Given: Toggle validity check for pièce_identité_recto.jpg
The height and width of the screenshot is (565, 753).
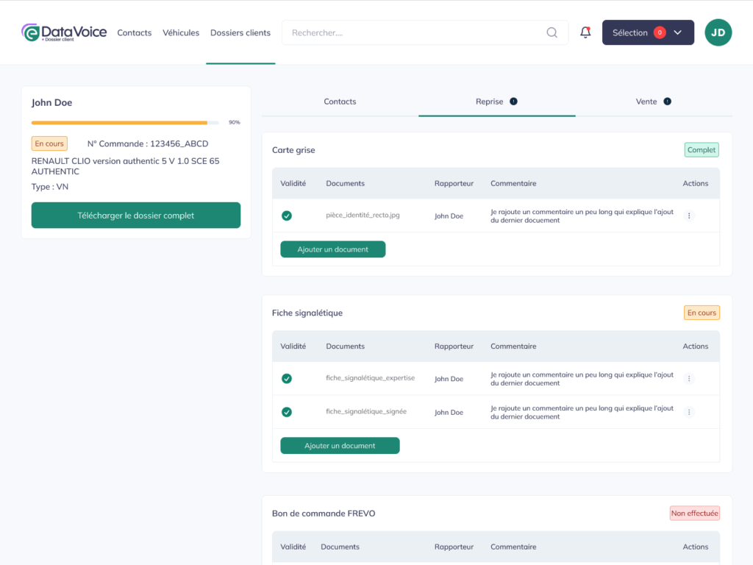Looking at the screenshot, I should [287, 216].
